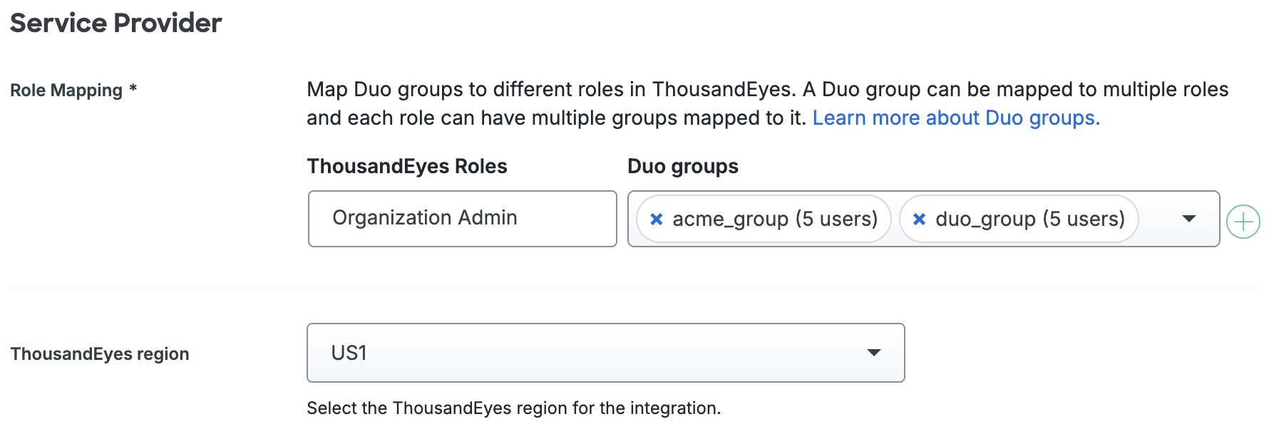Click the Organization Admin roles field
Viewport: 1269px width, 429px height.
[462, 219]
